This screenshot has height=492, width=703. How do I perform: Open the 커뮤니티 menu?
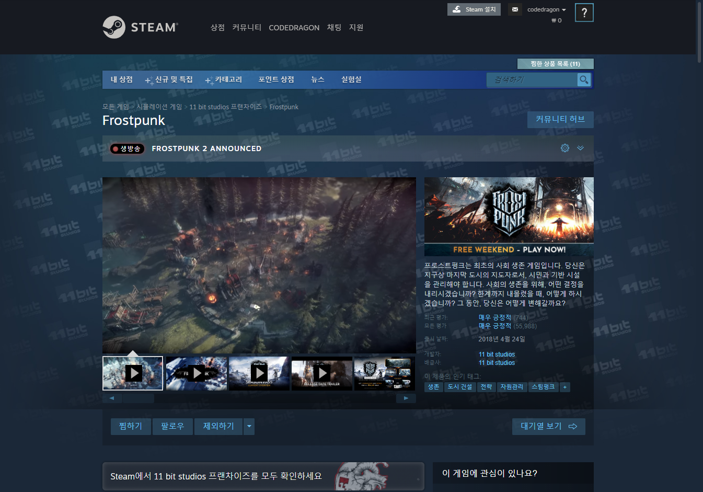247,27
